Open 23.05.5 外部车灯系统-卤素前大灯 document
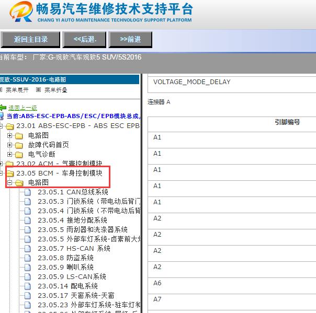This screenshot has height=313, width=316. pos(89,239)
